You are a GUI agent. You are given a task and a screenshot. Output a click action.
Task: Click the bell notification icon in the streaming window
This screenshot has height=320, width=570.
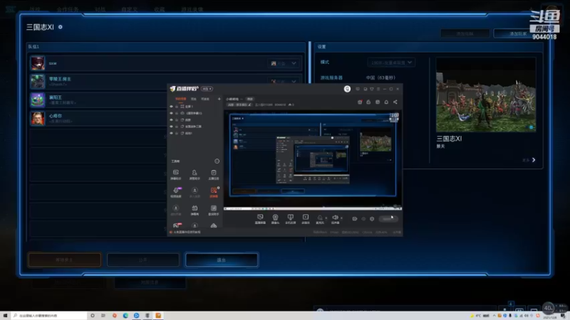[x=386, y=102]
